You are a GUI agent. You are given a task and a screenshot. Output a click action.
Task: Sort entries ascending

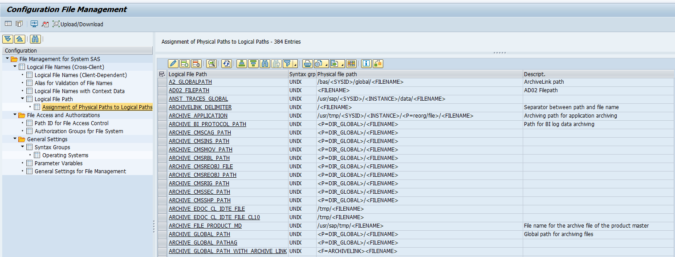pos(241,64)
